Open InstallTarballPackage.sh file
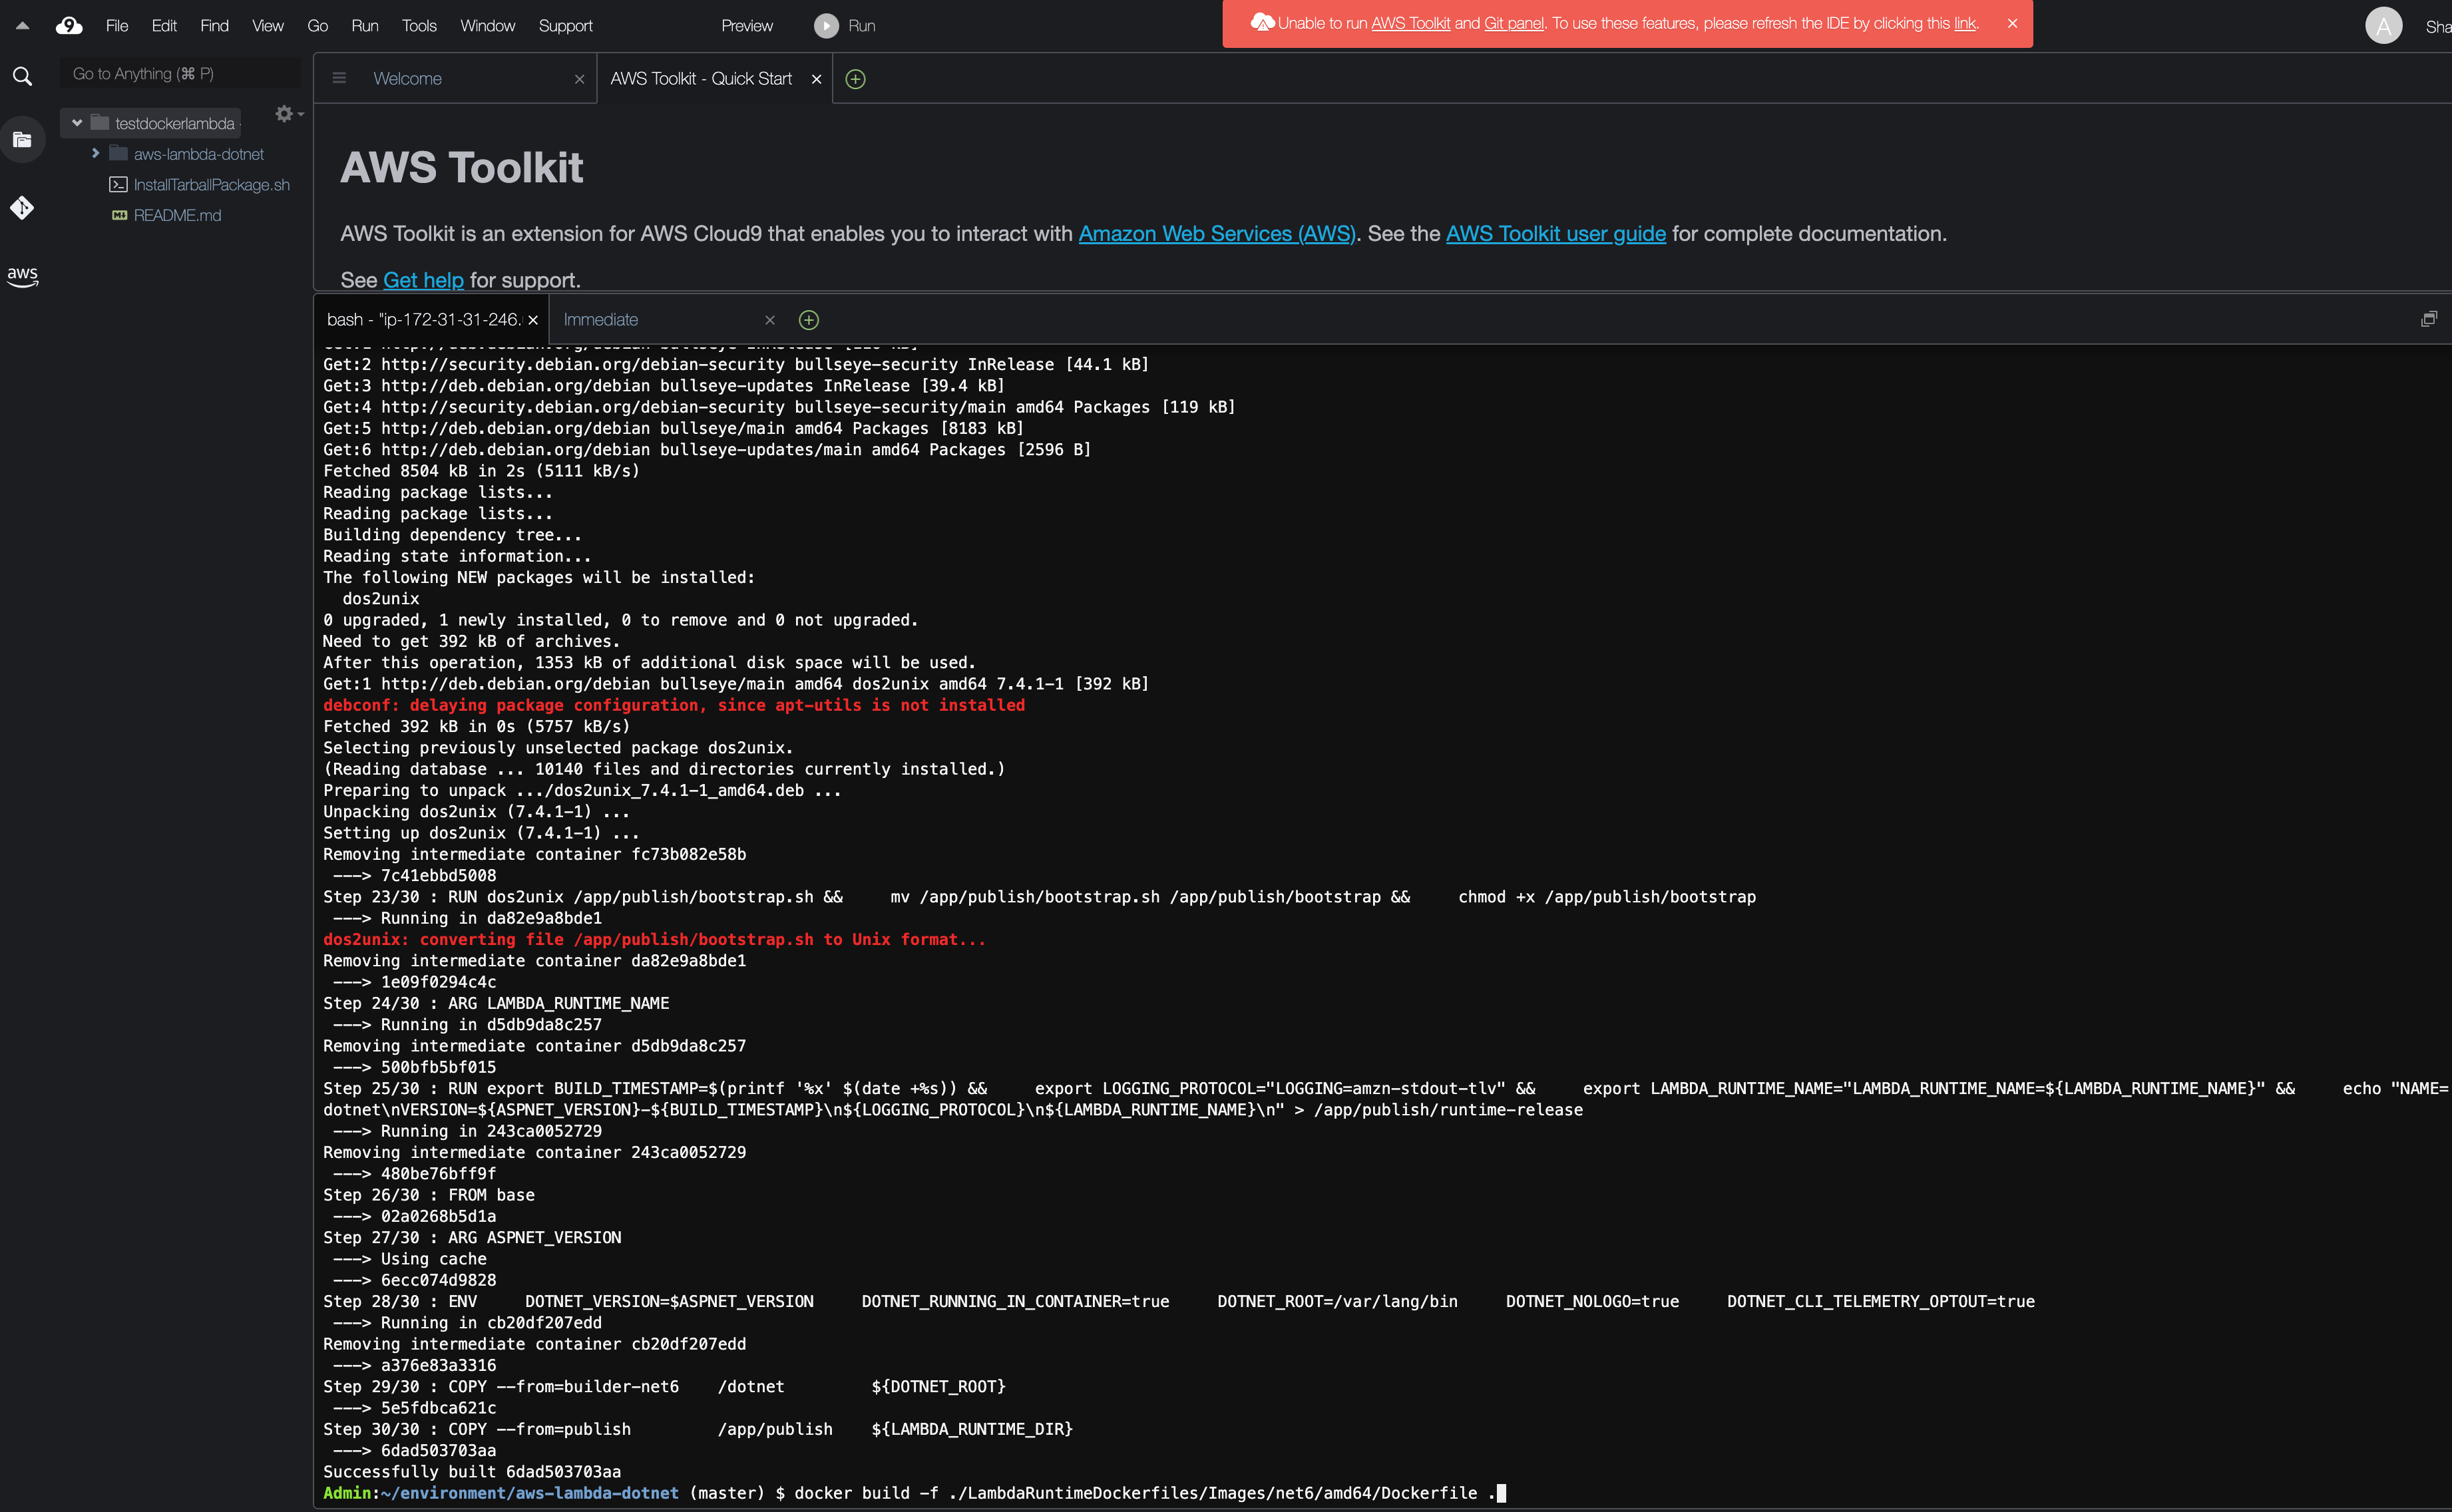This screenshot has height=1512, width=2452. pos(211,185)
